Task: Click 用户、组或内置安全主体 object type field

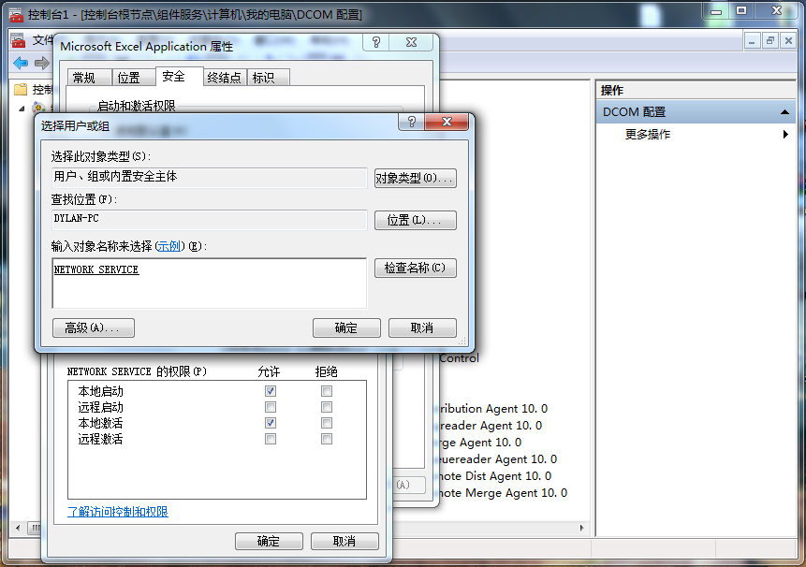Action: 210,177
